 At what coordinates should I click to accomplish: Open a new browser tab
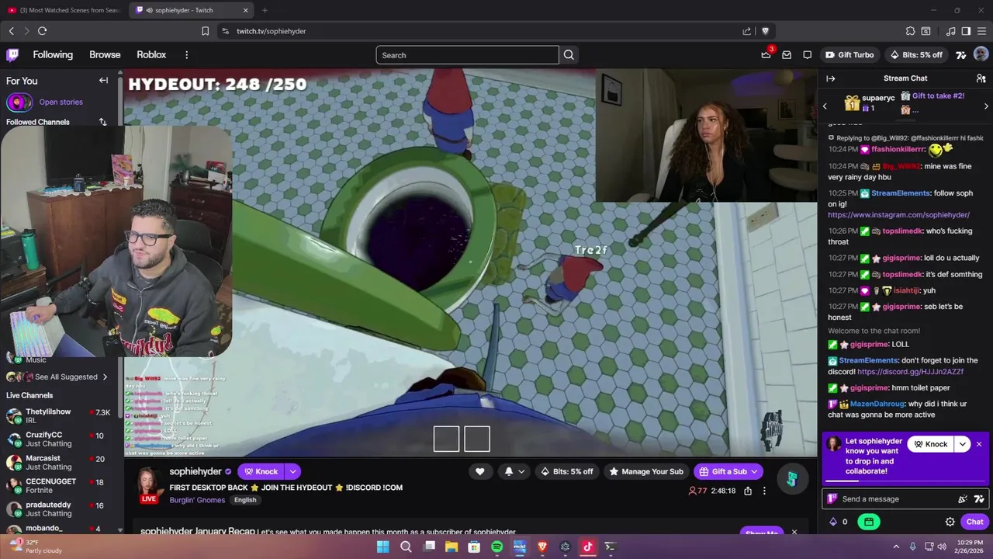(x=265, y=10)
